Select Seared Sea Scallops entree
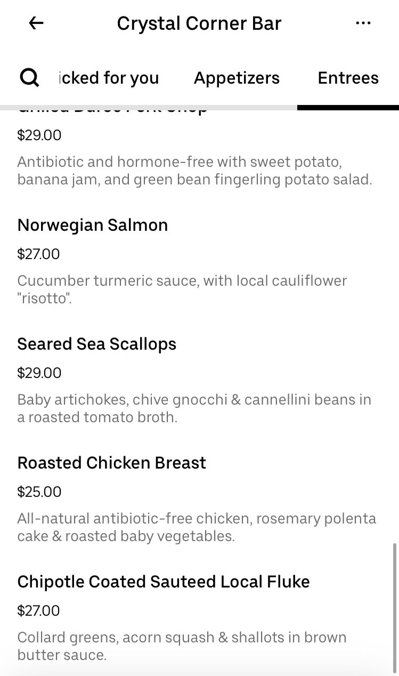 click(97, 344)
